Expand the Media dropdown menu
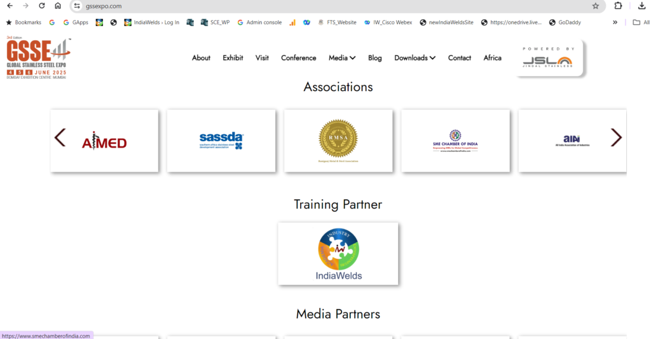651x339 pixels. (342, 58)
